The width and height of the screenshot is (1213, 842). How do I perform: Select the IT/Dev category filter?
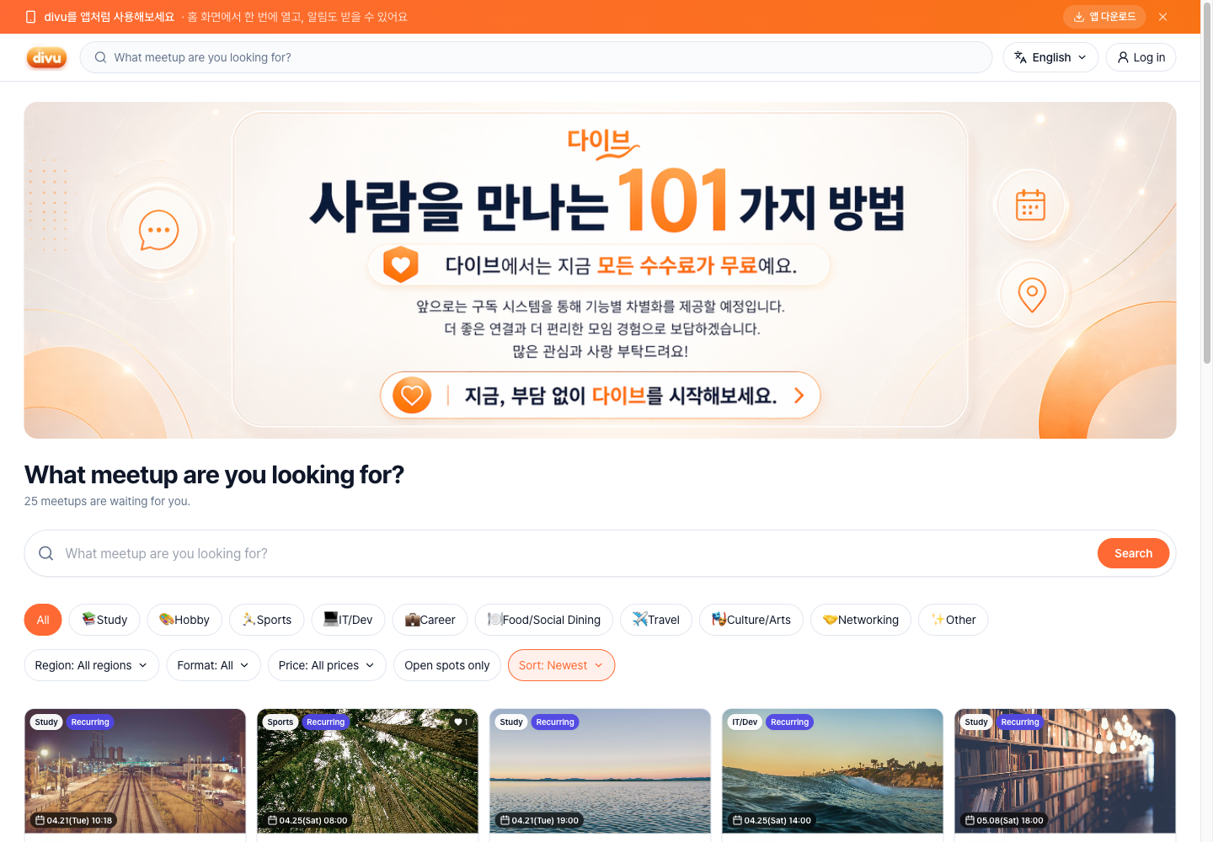click(x=348, y=620)
